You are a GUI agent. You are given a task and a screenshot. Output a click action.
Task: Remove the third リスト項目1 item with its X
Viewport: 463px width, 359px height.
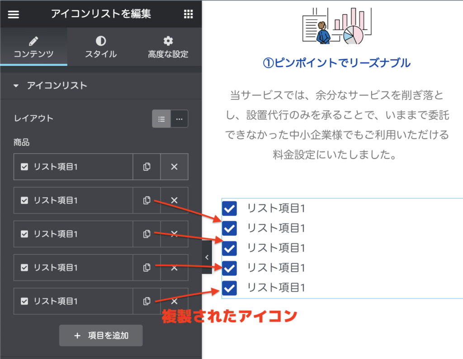[x=174, y=234]
